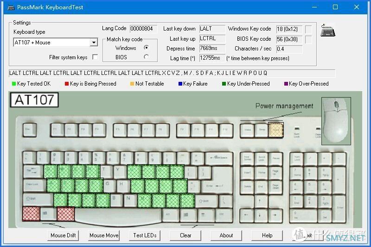Screen dimensions: 371x247
Task: Click the Lang Code field 00000804
Action: pyautogui.click(x=143, y=29)
